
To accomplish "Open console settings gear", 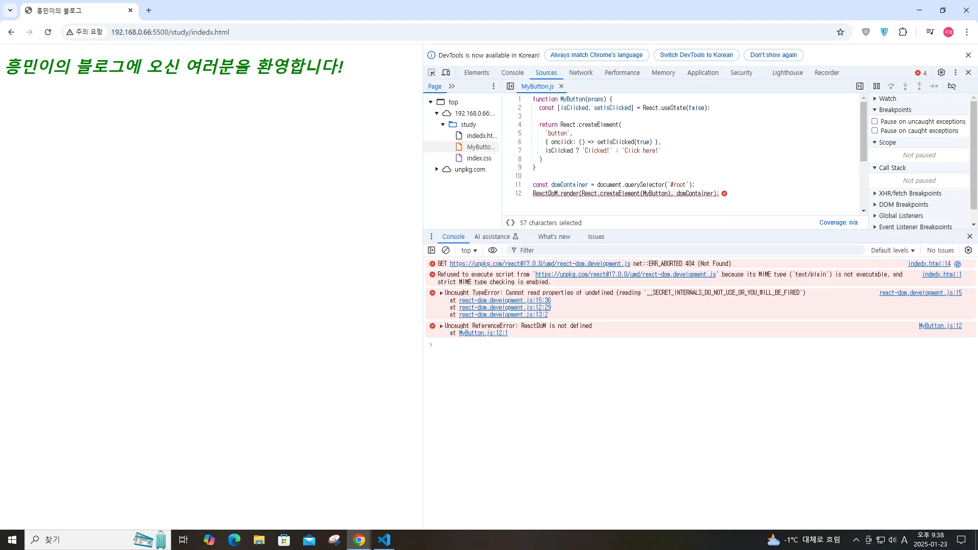I will (968, 250).
